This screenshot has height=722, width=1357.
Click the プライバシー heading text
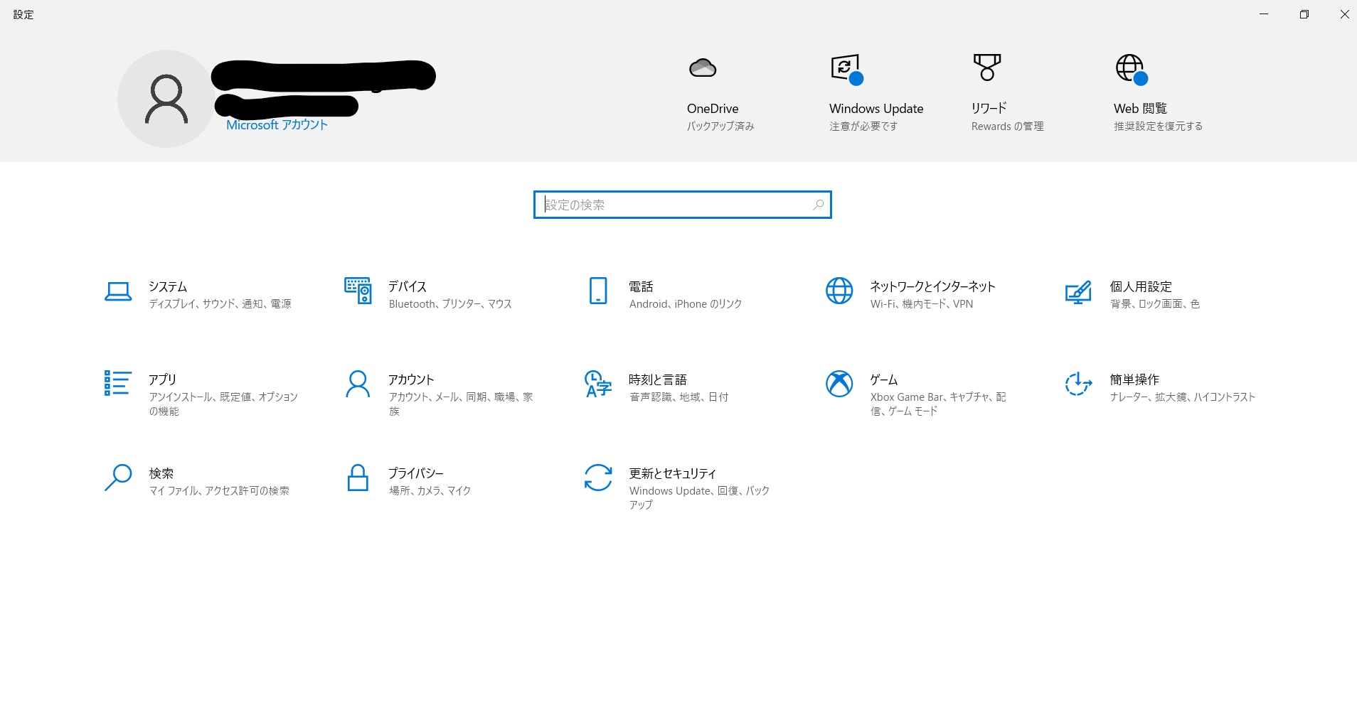click(x=415, y=473)
